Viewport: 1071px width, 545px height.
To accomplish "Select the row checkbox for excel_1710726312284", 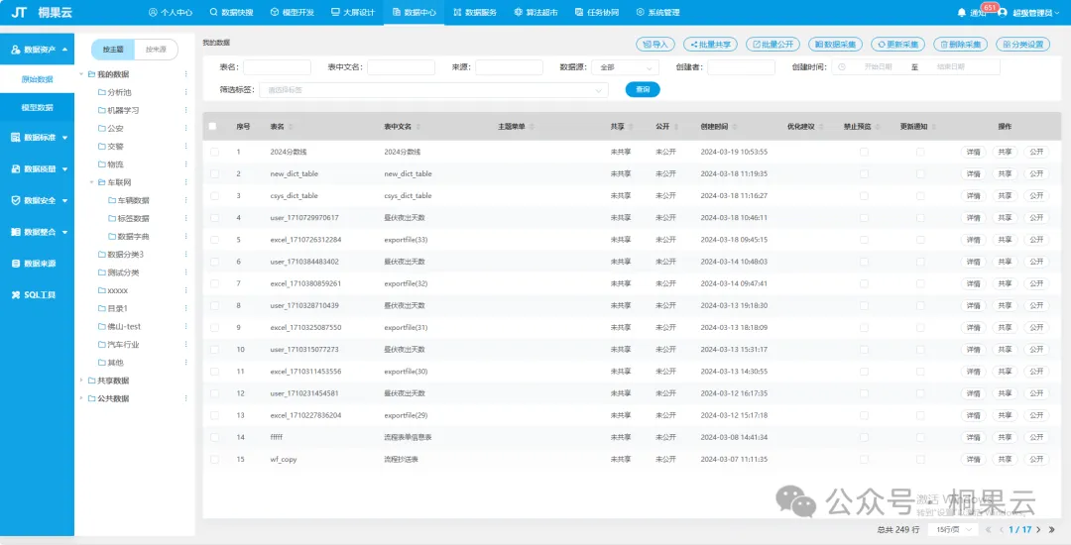I will pos(214,240).
